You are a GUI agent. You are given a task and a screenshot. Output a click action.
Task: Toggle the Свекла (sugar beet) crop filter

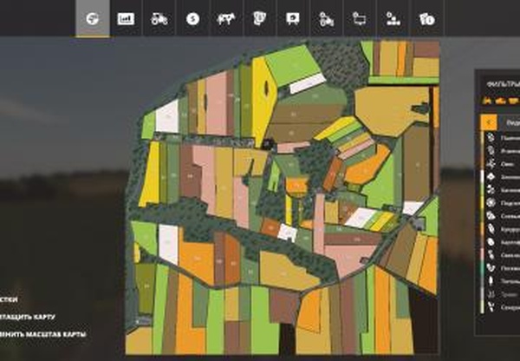pyautogui.click(x=502, y=255)
